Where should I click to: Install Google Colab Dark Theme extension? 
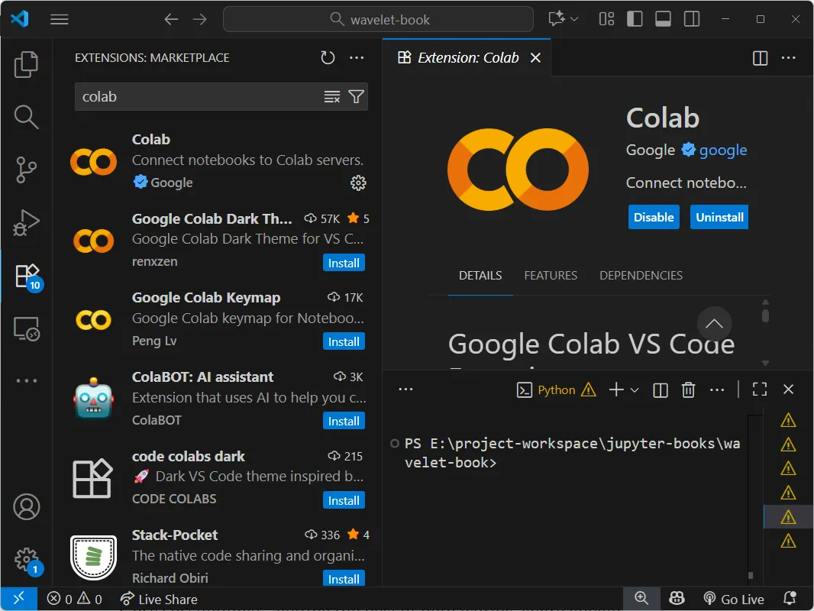[x=344, y=263]
